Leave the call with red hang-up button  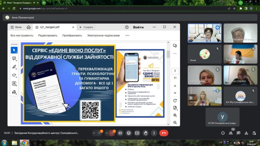coord(164,133)
